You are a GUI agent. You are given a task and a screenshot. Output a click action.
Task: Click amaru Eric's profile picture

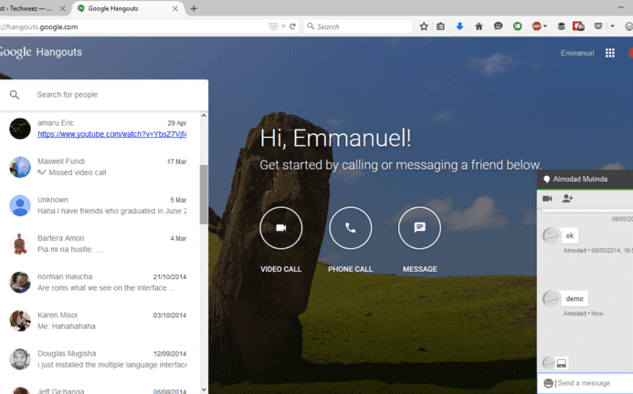20,129
